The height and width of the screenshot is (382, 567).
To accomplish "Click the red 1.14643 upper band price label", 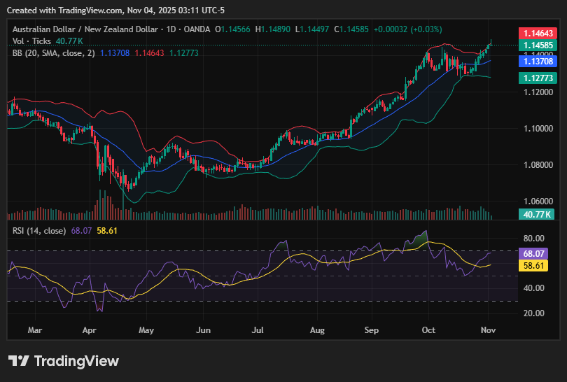I will click(x=536, y=33).
